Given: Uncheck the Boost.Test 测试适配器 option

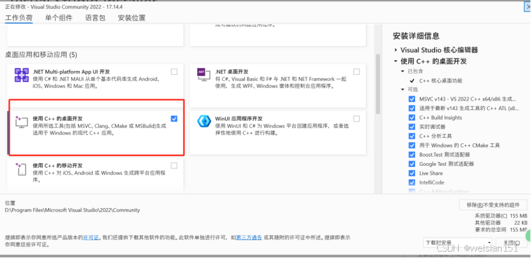Looking at the screenshot, I should click(x=412, y=154).
